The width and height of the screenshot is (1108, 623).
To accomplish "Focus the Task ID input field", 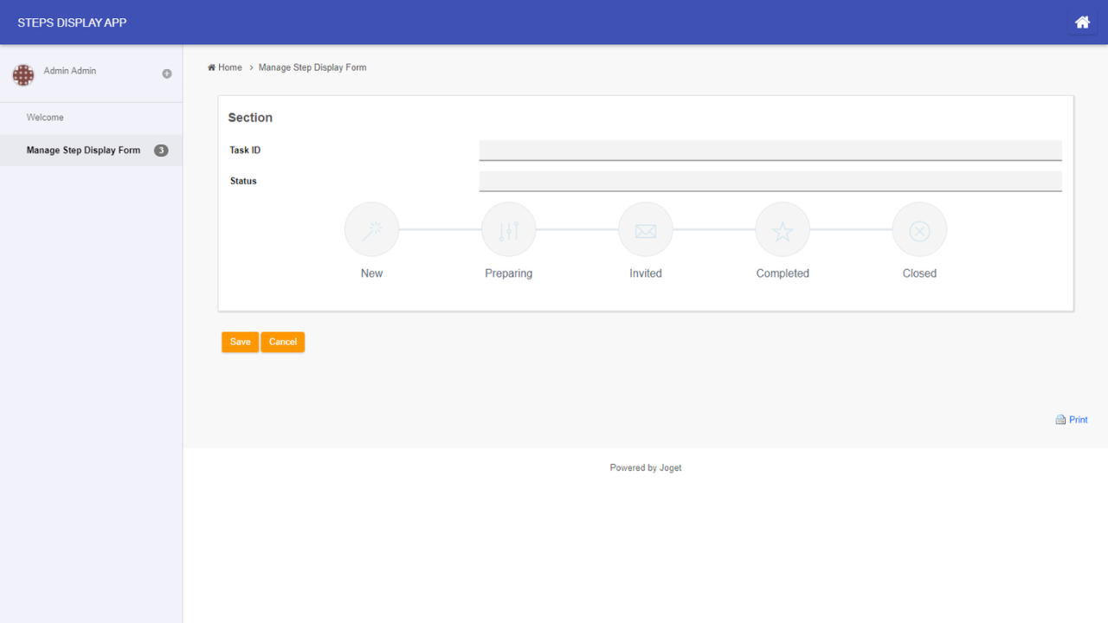I will [770, 150].
